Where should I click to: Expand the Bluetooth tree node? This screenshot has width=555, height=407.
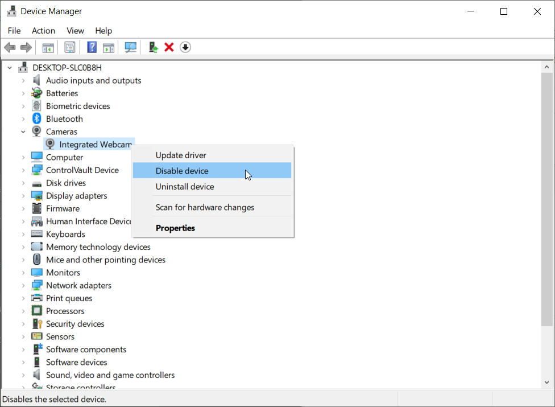pyautogui.click(x=23, y=118)
